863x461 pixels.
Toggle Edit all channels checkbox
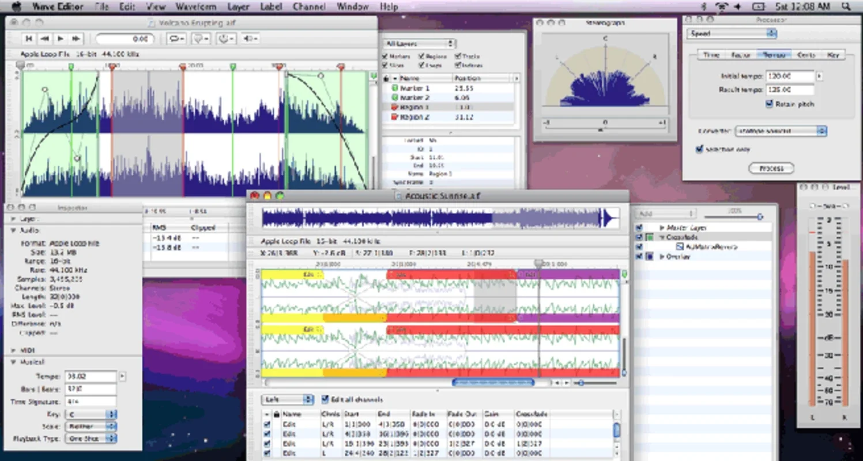pos(325,399)
